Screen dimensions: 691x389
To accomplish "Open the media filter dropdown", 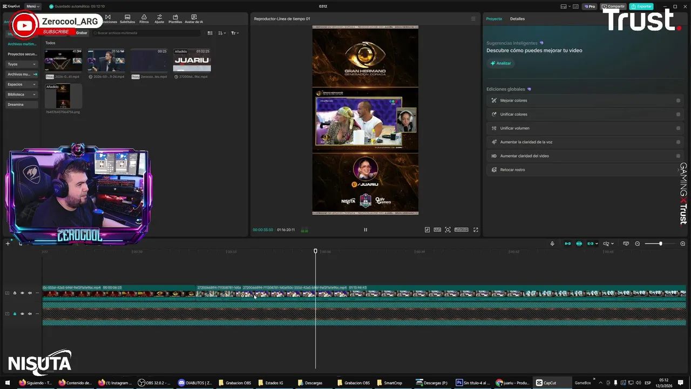I will pyautogui.click(x=234, y=33).
